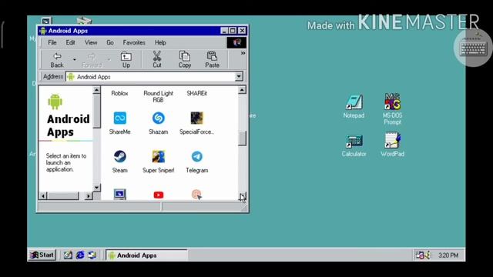Click the file list scrollbar thumb
The image size is (493, 277).
tap(242, 138)
